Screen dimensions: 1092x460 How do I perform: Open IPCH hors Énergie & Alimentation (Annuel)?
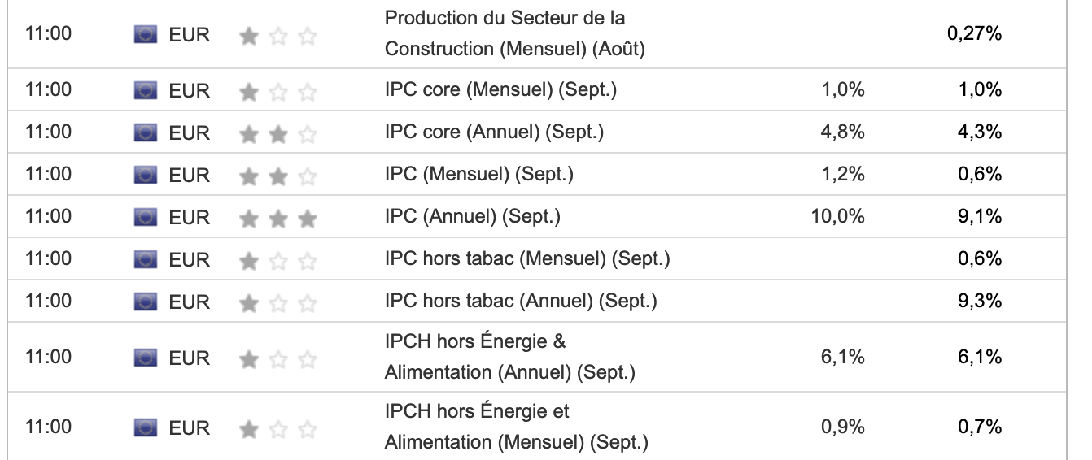tap(509, 358)
